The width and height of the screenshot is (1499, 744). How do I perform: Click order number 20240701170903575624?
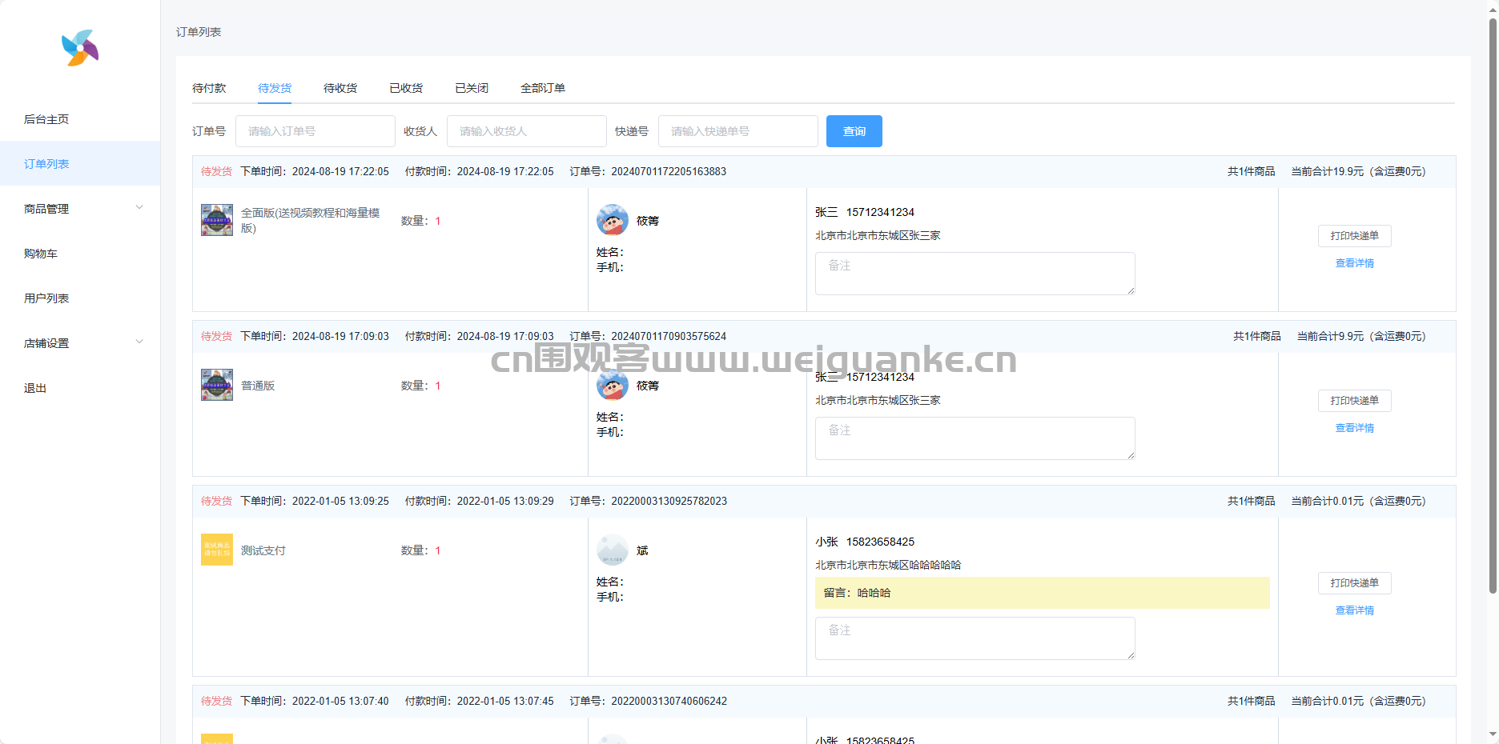click(669, 336)
